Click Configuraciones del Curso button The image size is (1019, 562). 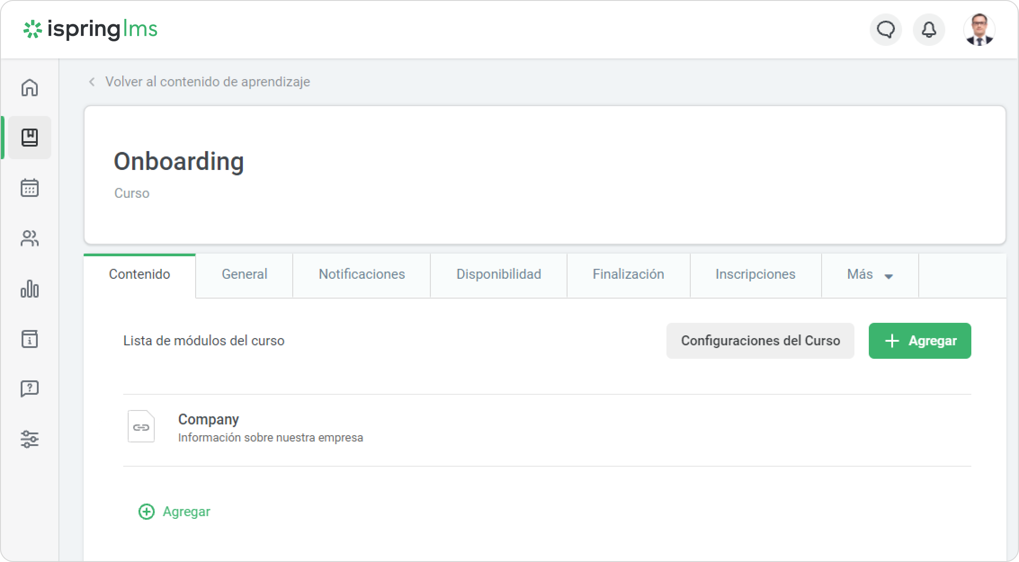pyautogui.click(x=760, y=341)
